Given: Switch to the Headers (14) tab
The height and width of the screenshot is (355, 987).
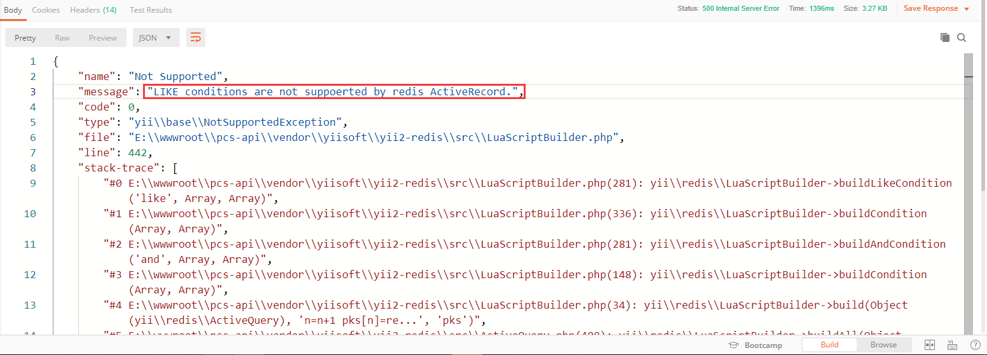Looking at the screenshot, I should [x=93, y=10].
